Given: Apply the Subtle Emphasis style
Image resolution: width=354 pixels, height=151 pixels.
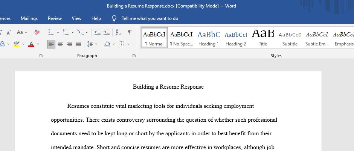Looking at the screenshot, I should (317, 38).
